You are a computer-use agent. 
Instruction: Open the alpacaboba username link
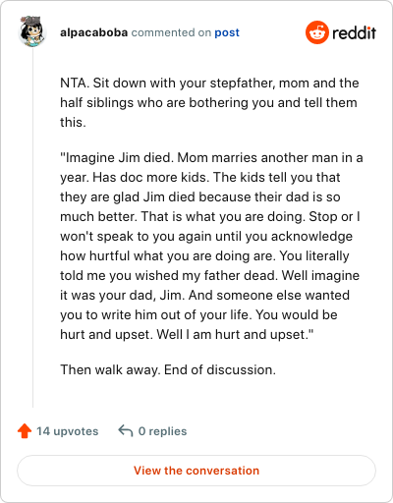pyautogui.click(x=93, y=32)
